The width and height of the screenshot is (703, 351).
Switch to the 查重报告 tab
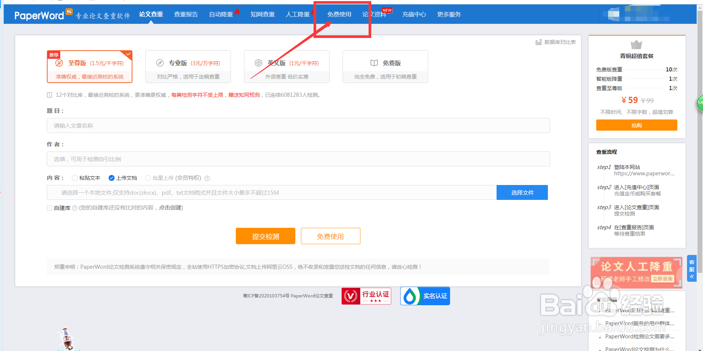click(186, 14)
